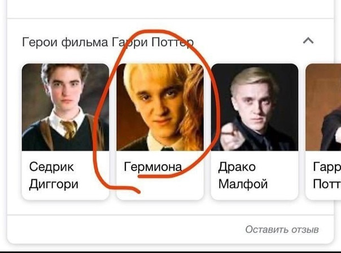Viewport: 341px width, 253px height.
Task: Open the photo above the Гермиона label
Action: click(x=160, y=107)
